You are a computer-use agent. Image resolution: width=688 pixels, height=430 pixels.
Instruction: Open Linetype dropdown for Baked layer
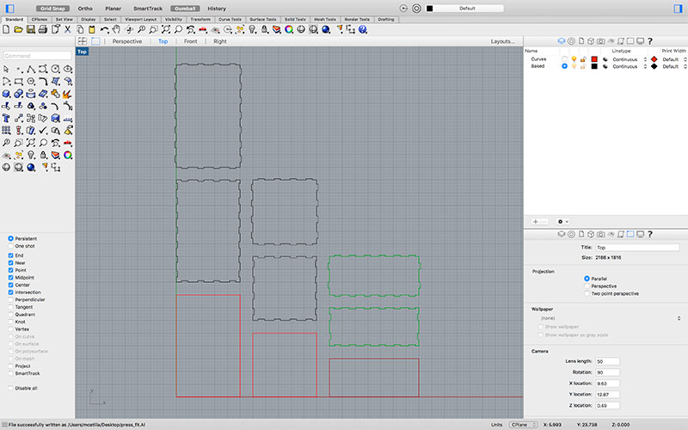click(x=630, y=67)
